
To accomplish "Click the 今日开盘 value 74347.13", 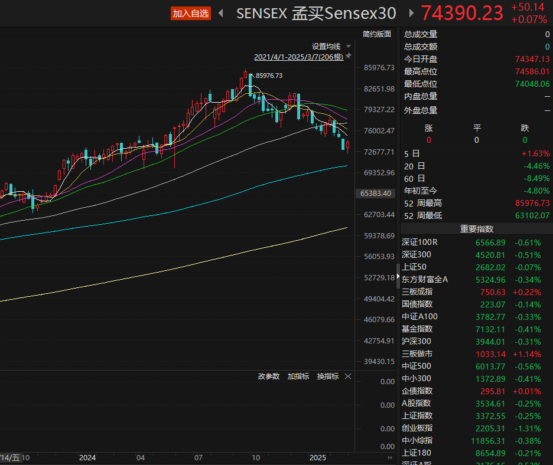I will 532,59.
